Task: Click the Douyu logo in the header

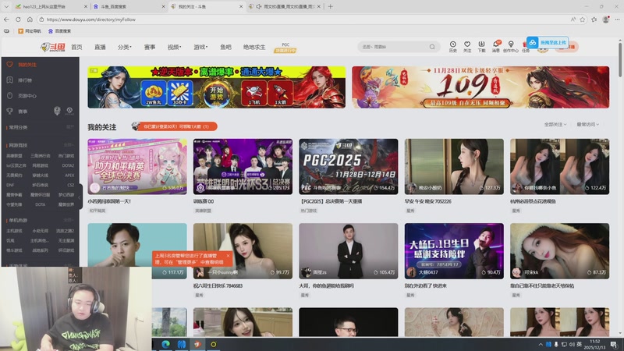Action: (x=52, y=47)
